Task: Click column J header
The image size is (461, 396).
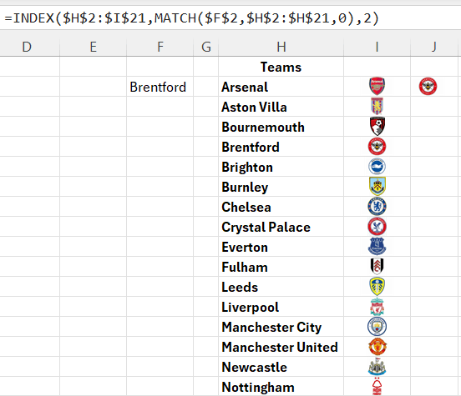Action: [434, 47]
